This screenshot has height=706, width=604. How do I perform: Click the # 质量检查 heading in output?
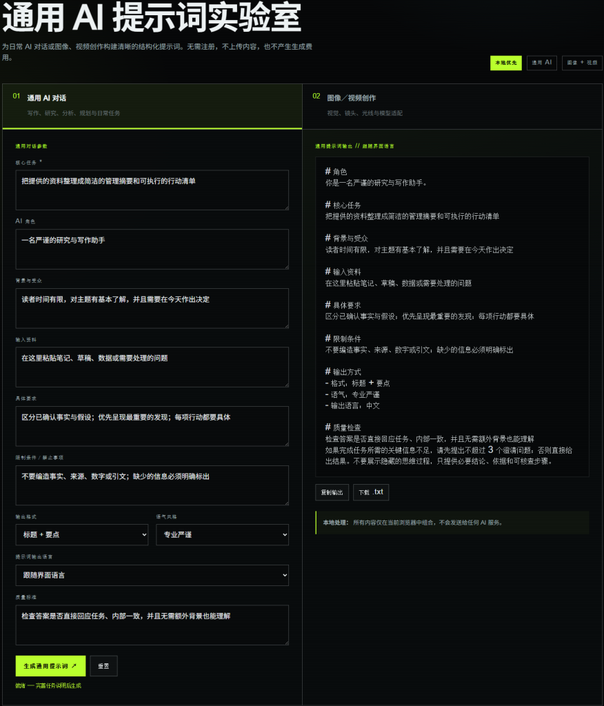(x=343, y=427)
